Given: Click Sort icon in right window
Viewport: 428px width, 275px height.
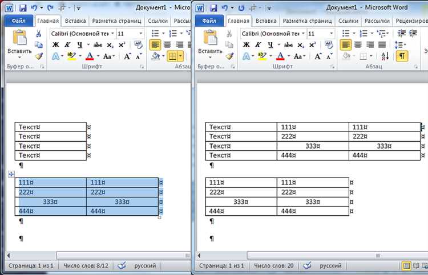Looking at the screenshot, I should click(x=385, y=56).
